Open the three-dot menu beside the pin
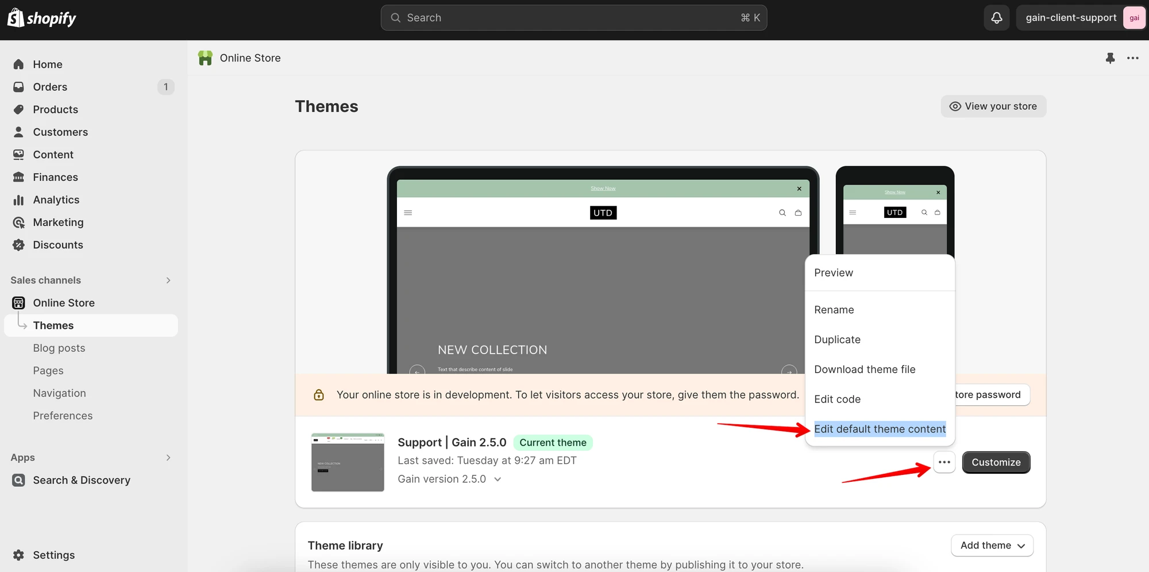The height and width of the screenshot is (572, 1149). pos(1133,58)
